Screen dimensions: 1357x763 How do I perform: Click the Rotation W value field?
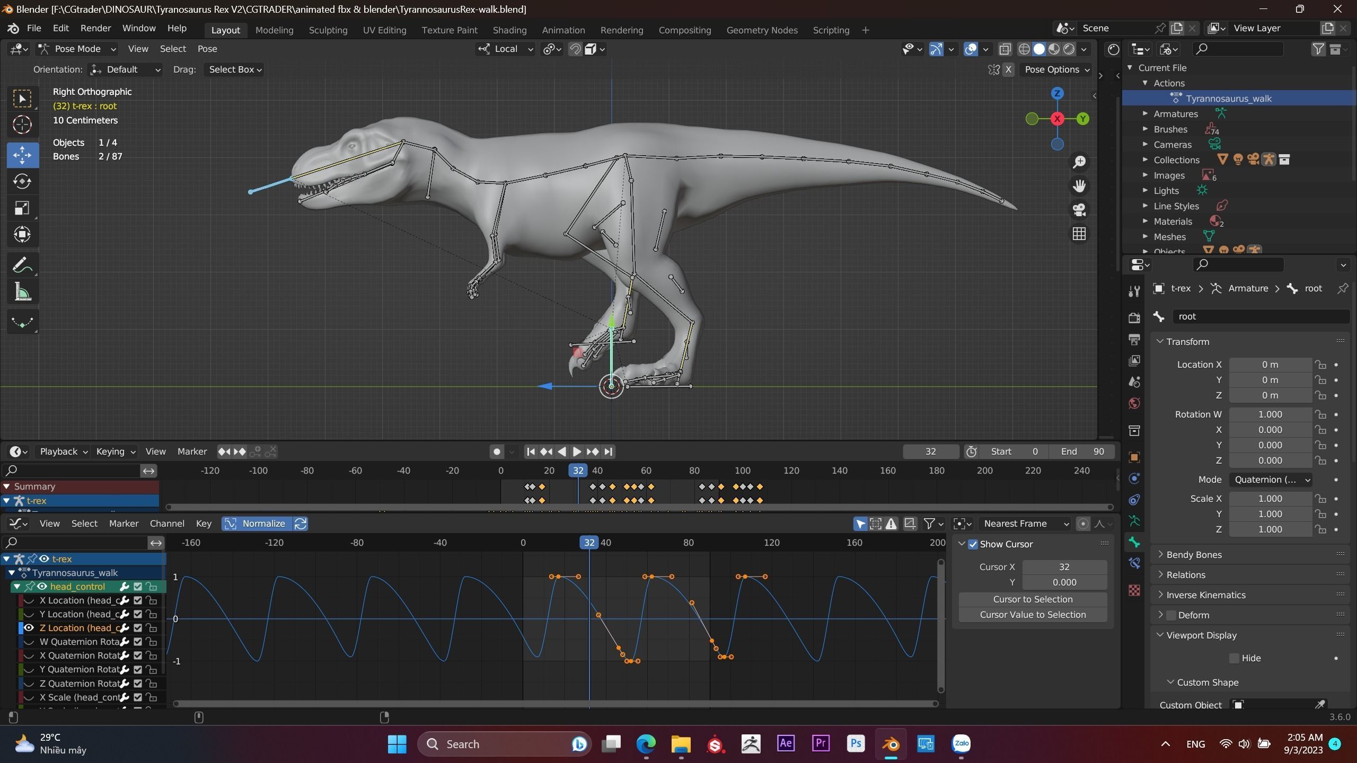tap(1270, 414)
